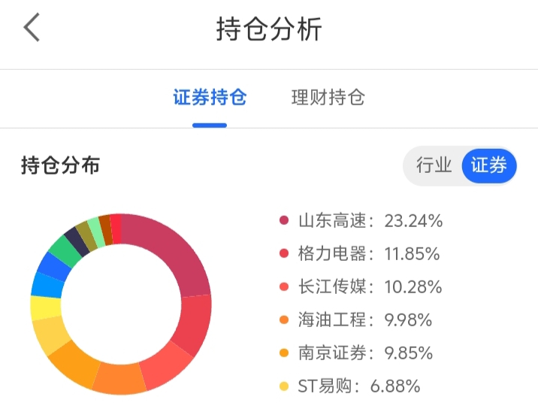Screen dimensions: 538x415
Task: Click the 南京证券 legend dot
Action: point(284,353)
